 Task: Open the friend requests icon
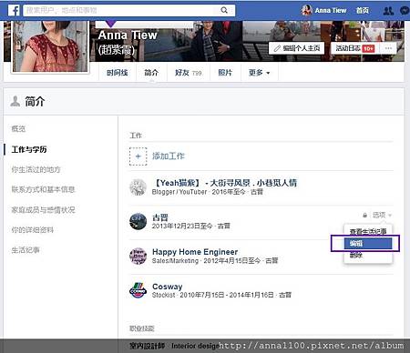point(388,11)
